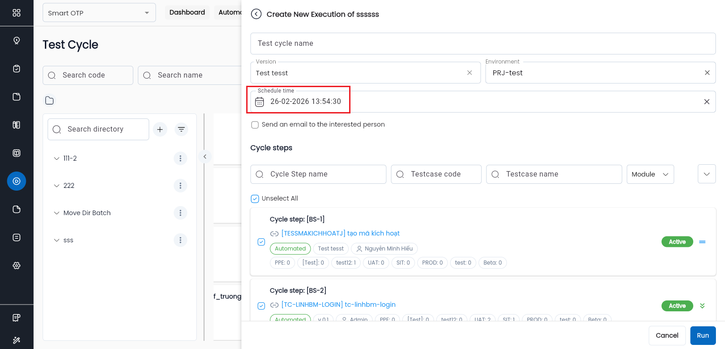725x349 pixels.
Task: Click the Run button
Action: (x=702, y=335)
